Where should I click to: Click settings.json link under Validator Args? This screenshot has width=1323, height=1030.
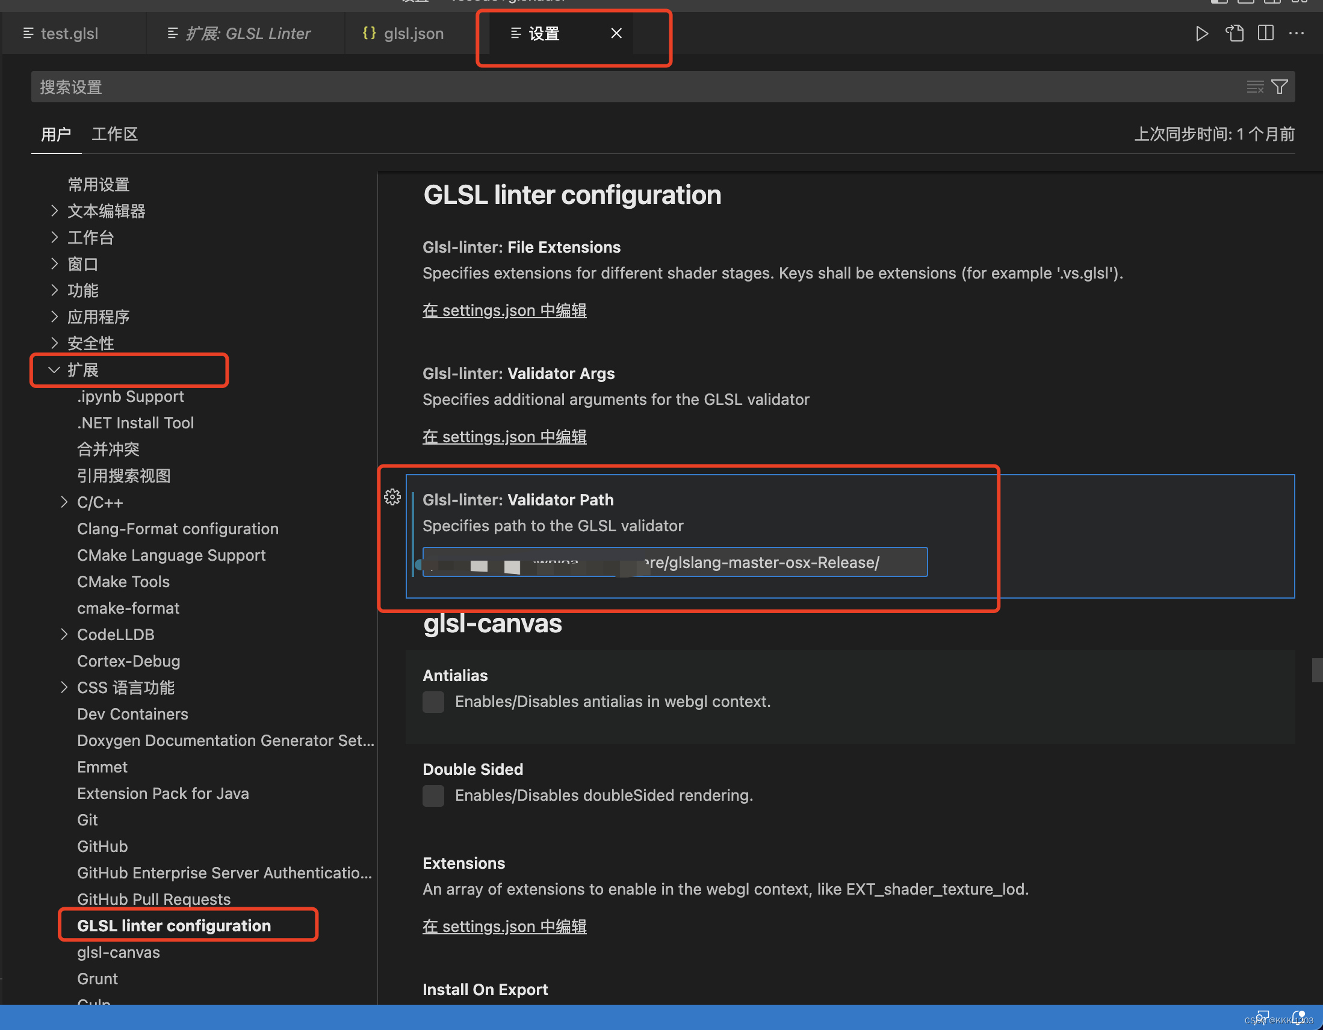click(504, 437)
